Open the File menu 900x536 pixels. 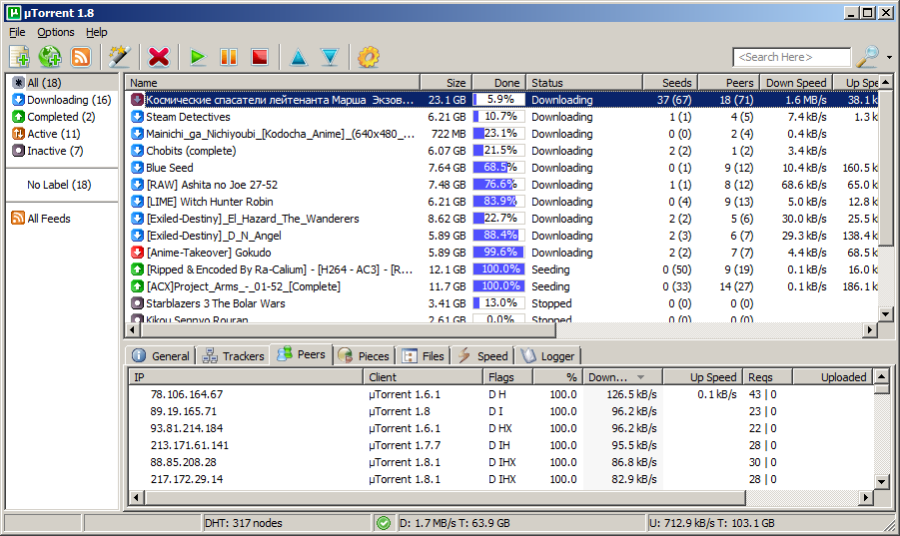pyautogui.click(x=17, y=32)
